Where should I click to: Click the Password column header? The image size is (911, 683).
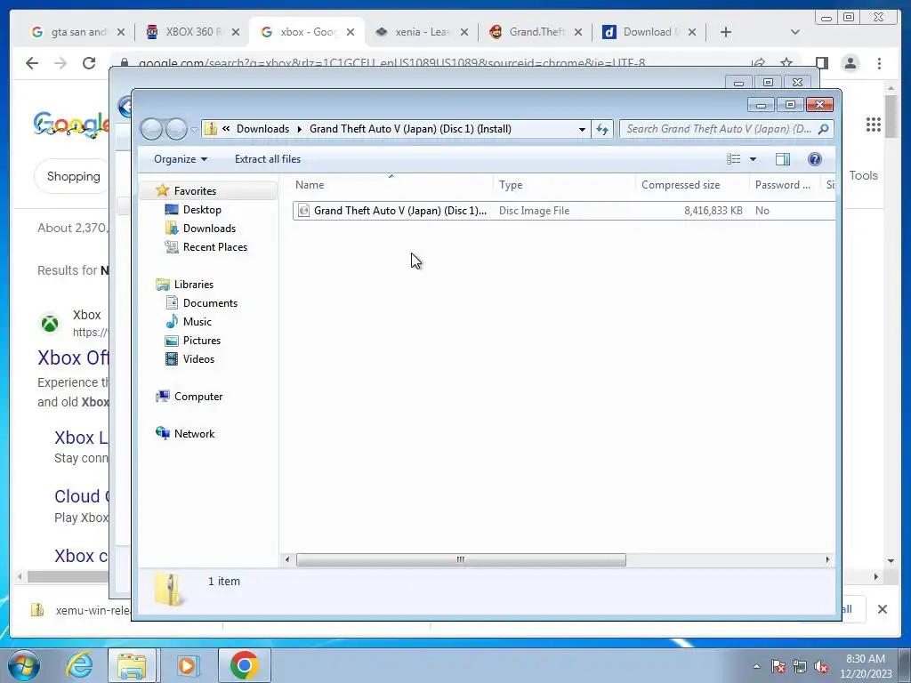785,185
